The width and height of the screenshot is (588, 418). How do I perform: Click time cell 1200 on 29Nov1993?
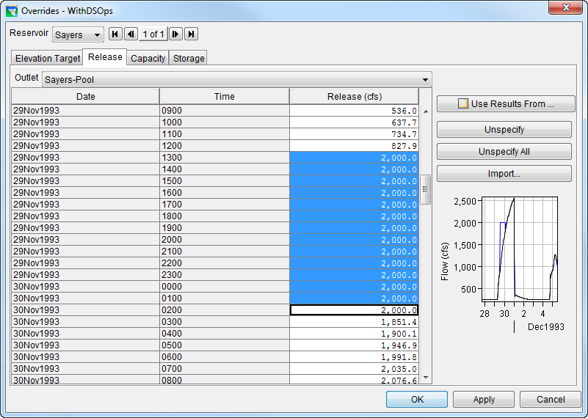point(224,146)
